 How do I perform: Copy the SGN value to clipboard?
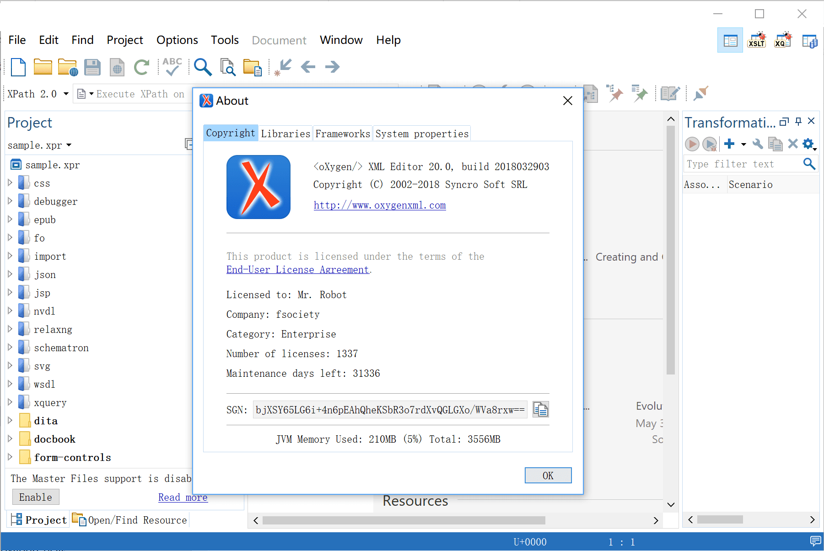click(540, 409)
